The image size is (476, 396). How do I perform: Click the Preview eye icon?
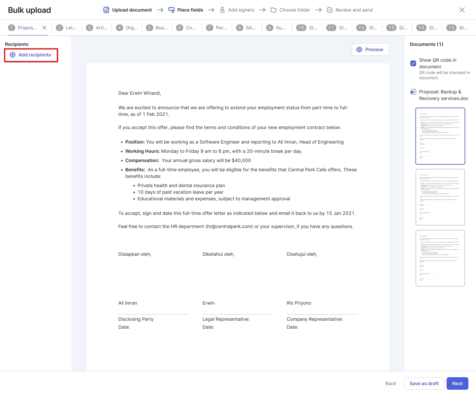click(x=359, y=49)
